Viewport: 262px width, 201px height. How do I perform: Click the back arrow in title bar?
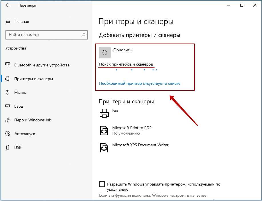pyautogui.click(x=8, y=5)
